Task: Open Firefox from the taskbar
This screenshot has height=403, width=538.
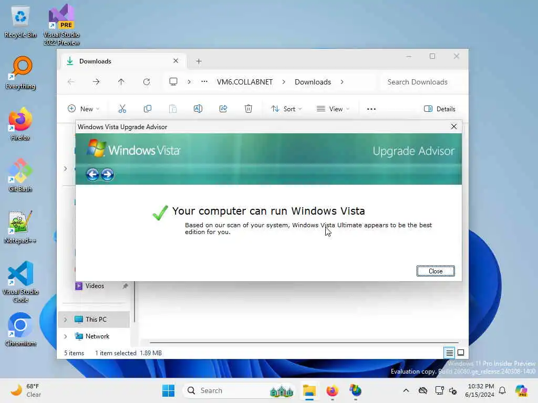Action: pos(332,390)
